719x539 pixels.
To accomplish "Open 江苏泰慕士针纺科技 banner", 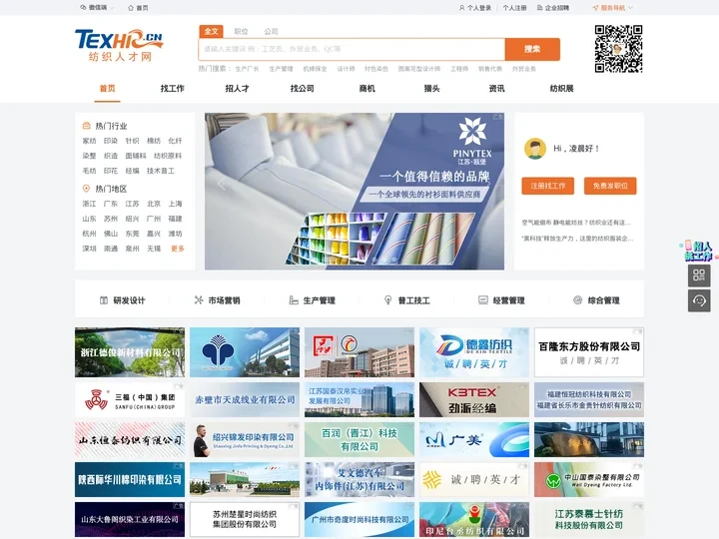I will (589, 519).
